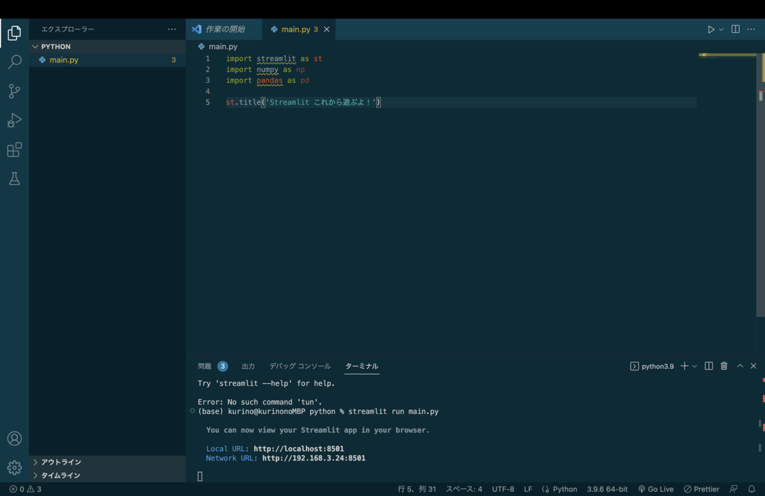The image size is (765, 496).
Task: Open the feedback icon in status bar
Action: [734, 489]
